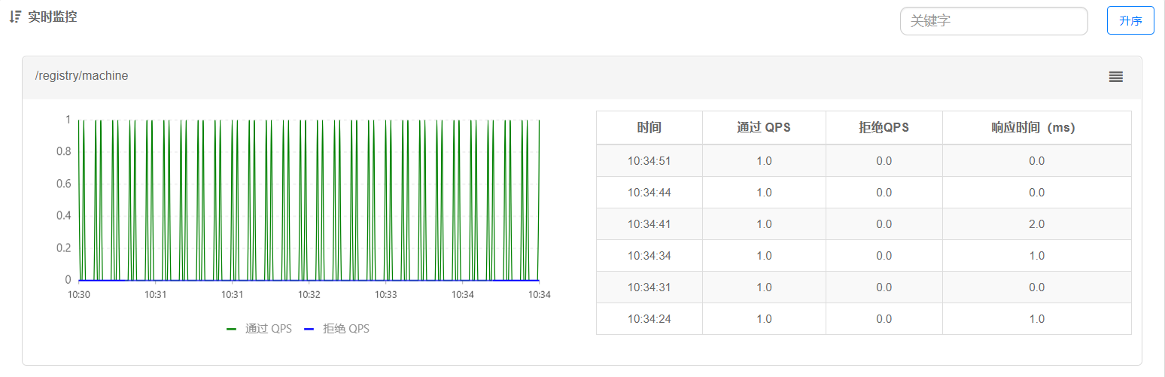Click the 2.0 response time cell

tap(1036, 224)
